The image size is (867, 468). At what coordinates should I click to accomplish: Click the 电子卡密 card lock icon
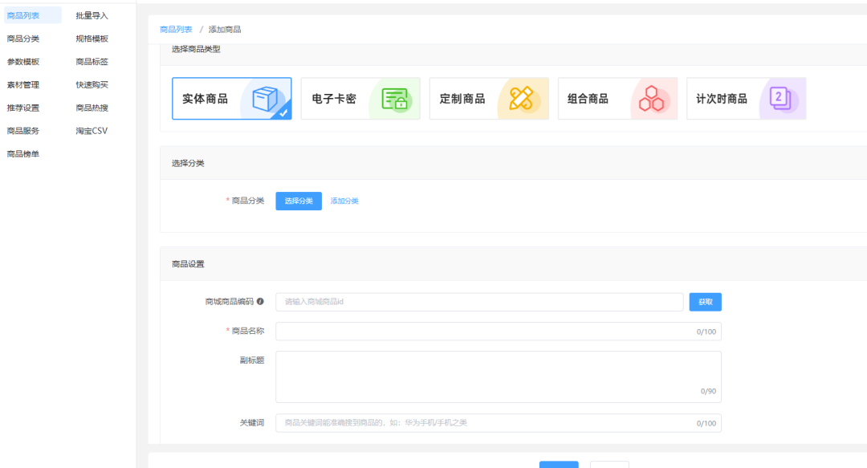[x=393, y=99]
